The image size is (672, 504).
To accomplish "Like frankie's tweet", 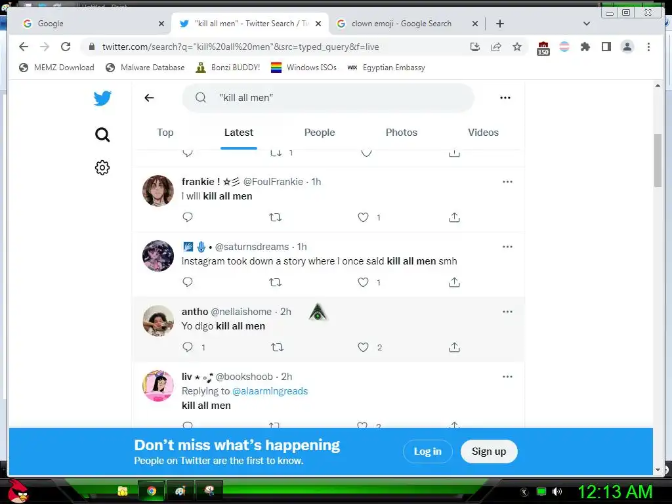I will click(363, 217).
